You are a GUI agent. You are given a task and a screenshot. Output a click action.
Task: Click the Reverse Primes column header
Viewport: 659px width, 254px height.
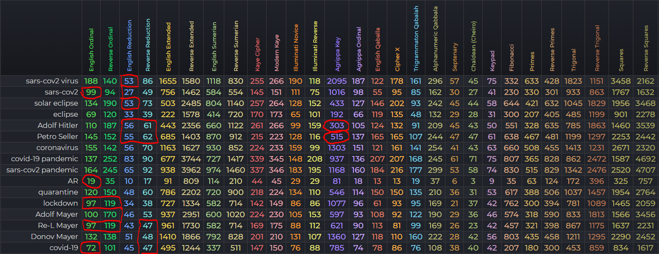pyautogui.click(x=552, y=50)
